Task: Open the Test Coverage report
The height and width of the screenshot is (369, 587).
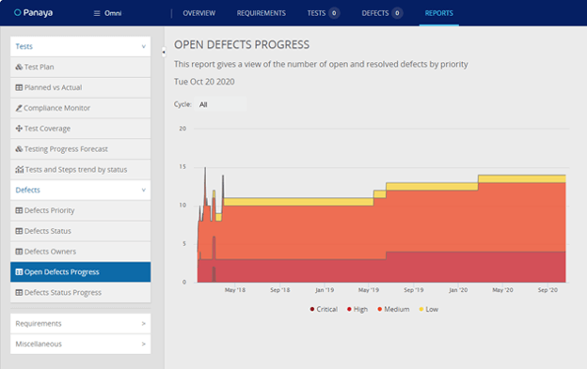Action: (81, 129)
